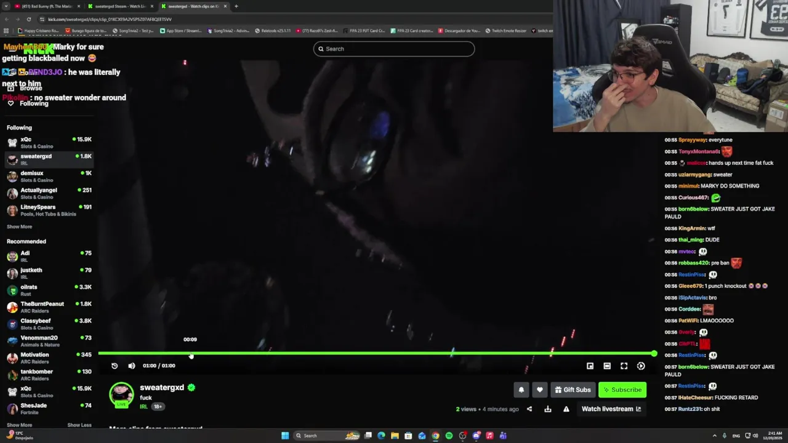
Task: Click the Gift Subs button
Action: click(x=573, y=389)
